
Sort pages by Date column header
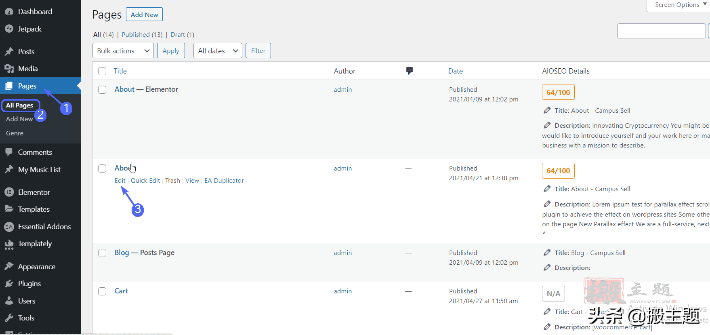tap(456, 71)
